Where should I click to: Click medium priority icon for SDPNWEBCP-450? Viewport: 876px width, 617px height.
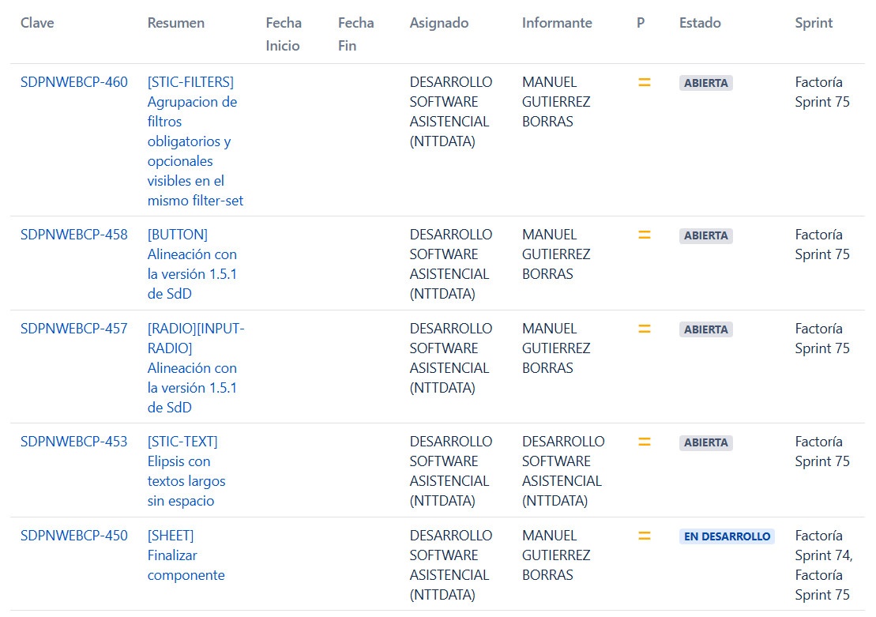(x=644, y=536)
